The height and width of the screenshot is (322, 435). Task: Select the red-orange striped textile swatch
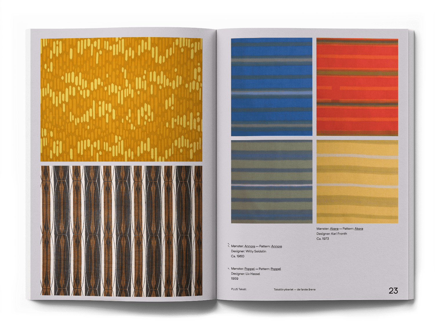[x=357, y=87]
